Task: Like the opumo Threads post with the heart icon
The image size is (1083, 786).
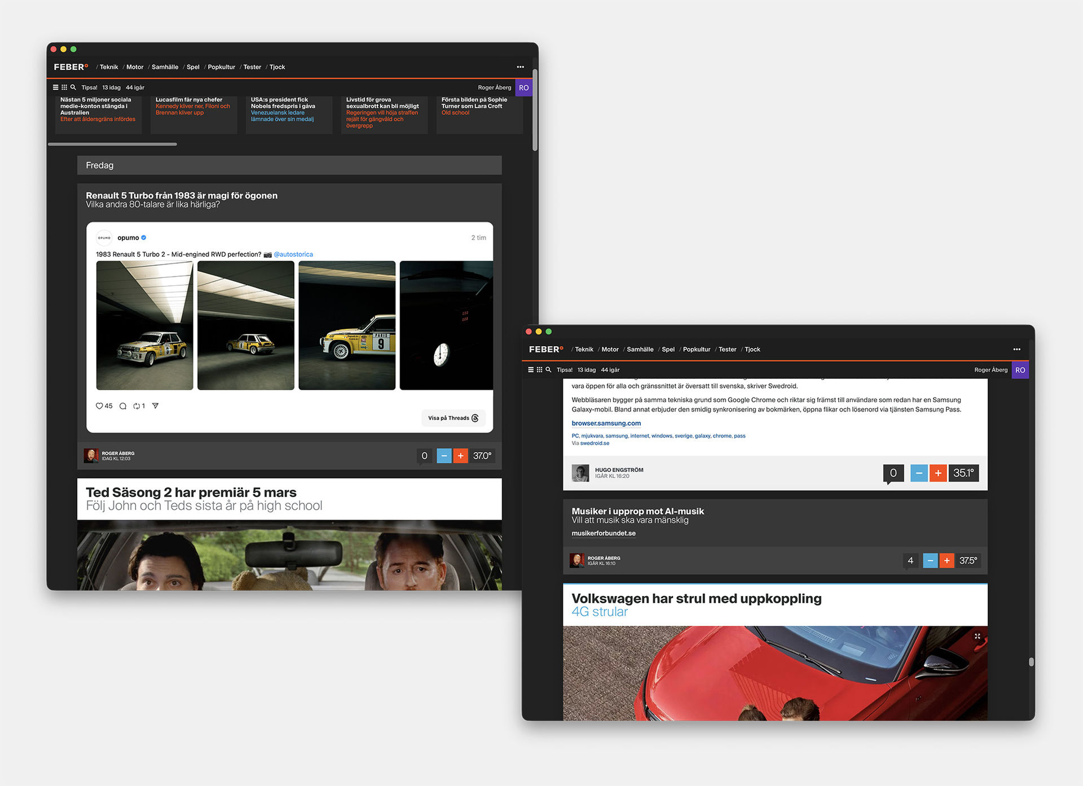Action: click(x=99, y=406)
